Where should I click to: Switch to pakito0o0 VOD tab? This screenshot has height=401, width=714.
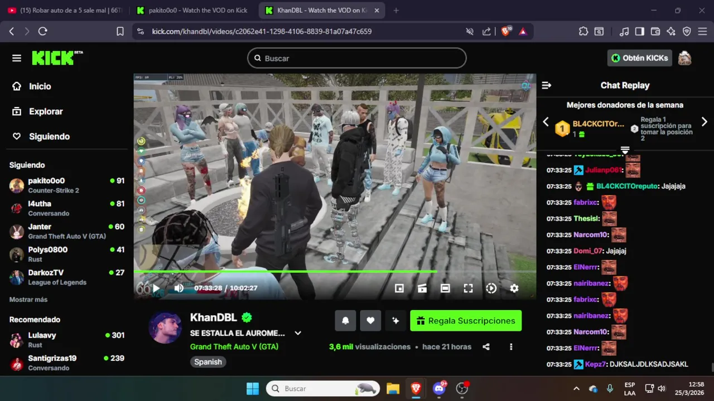(x=194, y=11)
